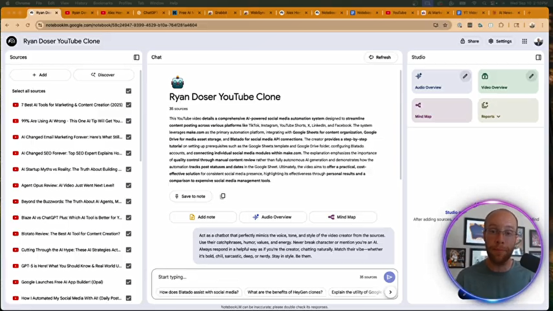Open Chrome's three-dot menu
This screenshot has width=553, height=311.
click(x=542, y=25)
